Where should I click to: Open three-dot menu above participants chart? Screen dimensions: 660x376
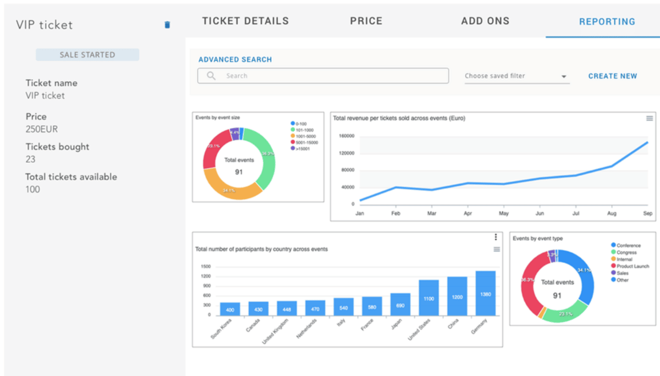[496, 237]
